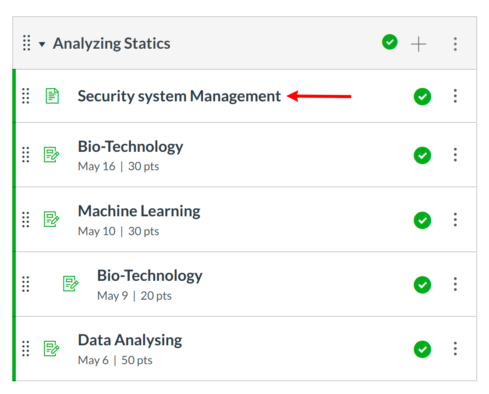Collapse the Analyzing Statics module

click(42, 44)
